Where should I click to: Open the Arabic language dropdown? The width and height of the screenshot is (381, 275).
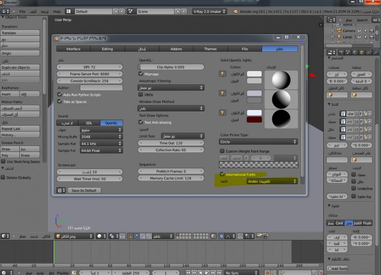[272, 181]
